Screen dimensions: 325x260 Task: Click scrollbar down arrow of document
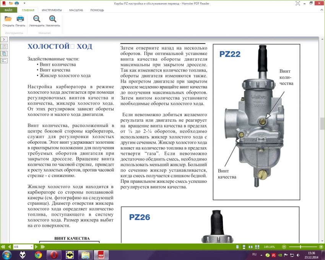click(322, 241)
